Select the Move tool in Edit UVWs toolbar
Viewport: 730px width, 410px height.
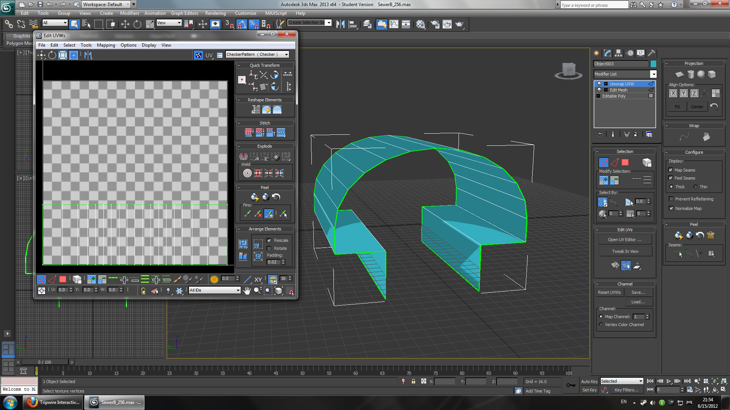coord(41,55)
